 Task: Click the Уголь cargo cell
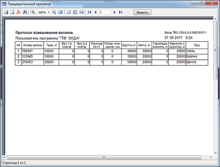(197, 51)
